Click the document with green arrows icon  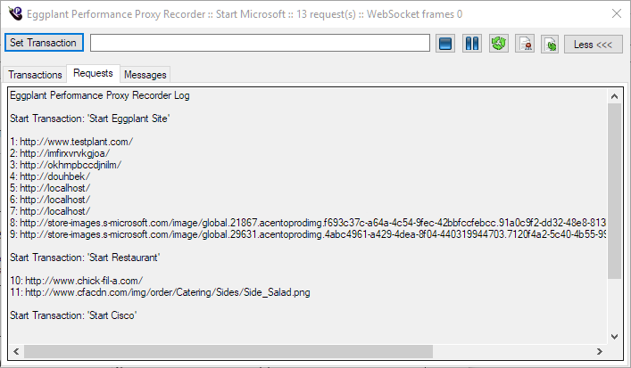[x=550, y=43]
